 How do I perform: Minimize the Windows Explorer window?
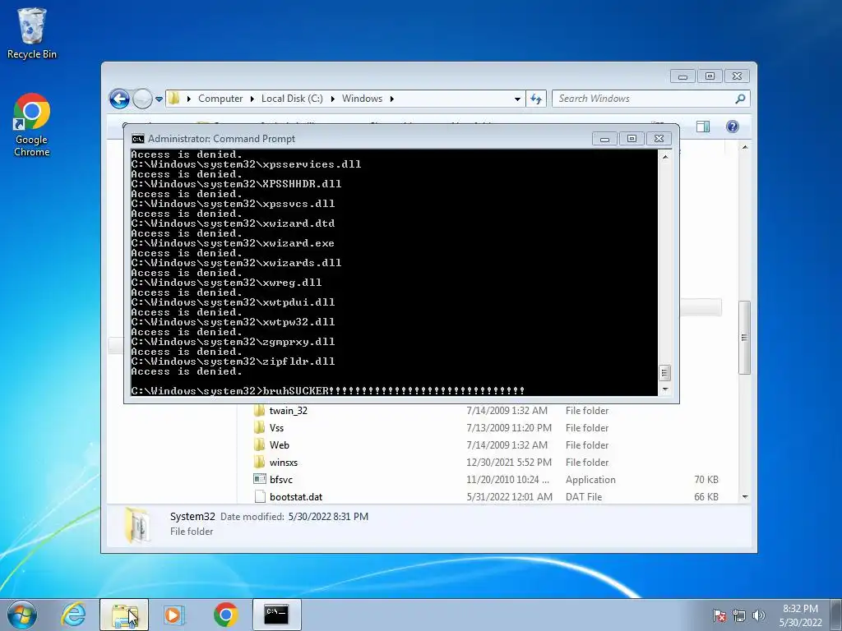pyautogui.click(x=682, y=76)
